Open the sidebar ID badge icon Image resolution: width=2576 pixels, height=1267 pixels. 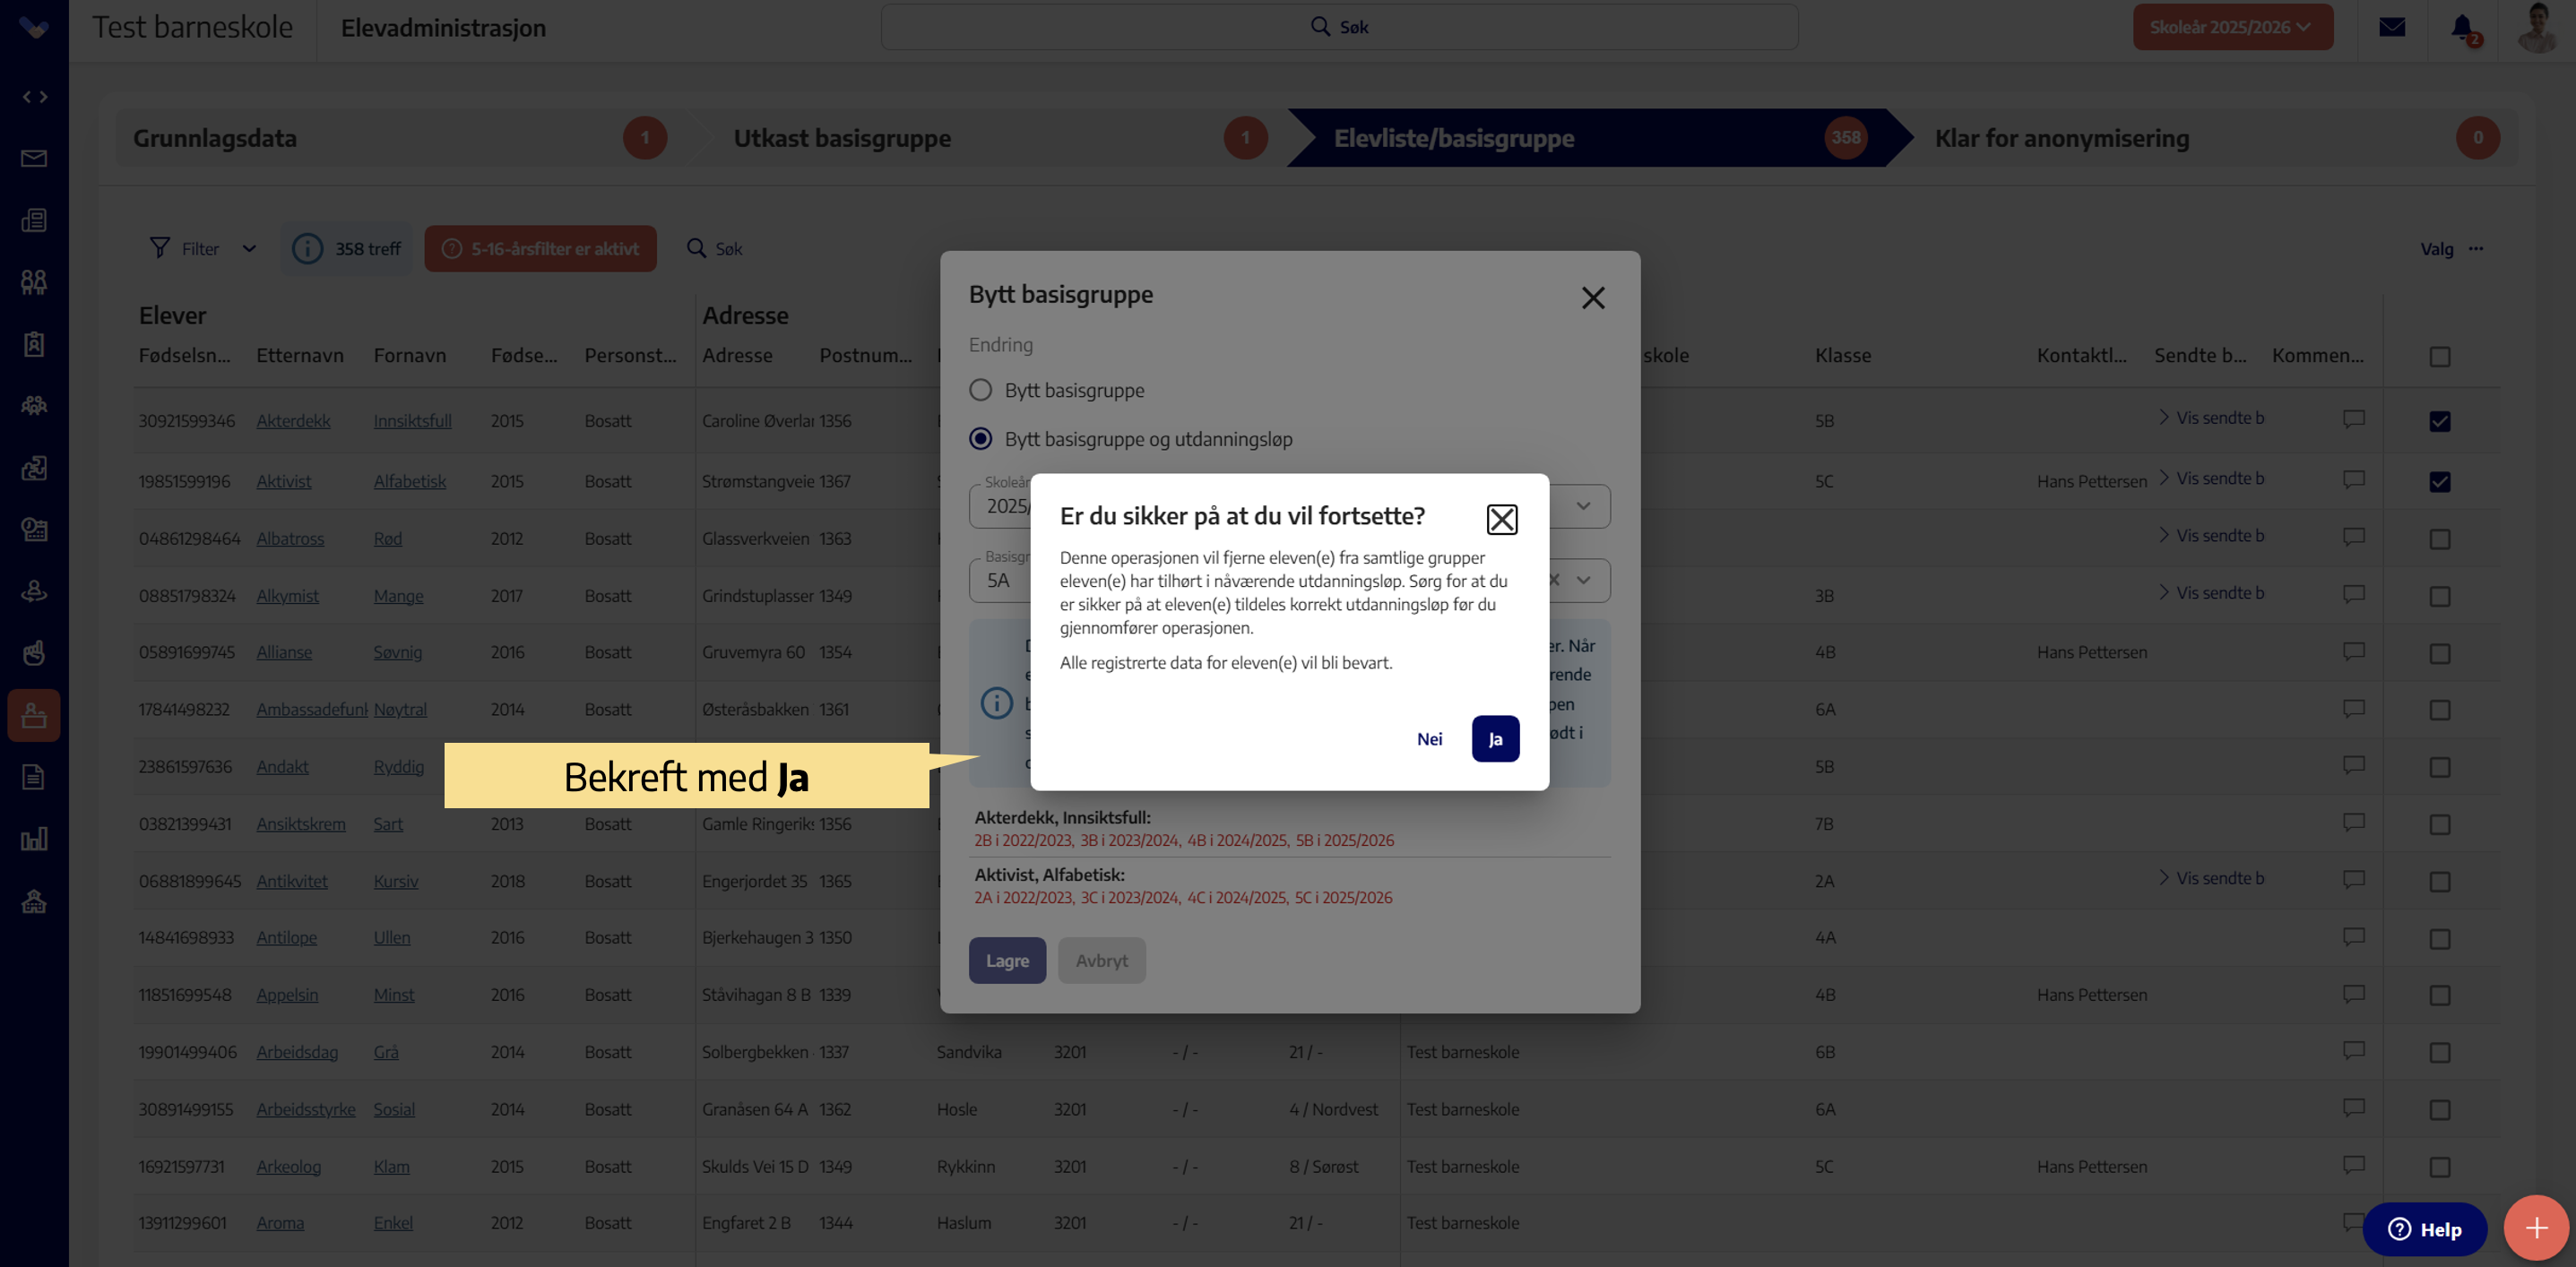[x=34, y=344]
